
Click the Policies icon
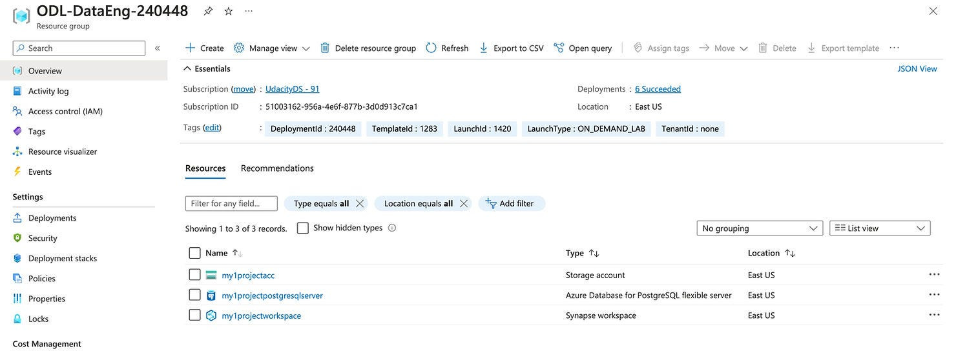click(17, 279)
